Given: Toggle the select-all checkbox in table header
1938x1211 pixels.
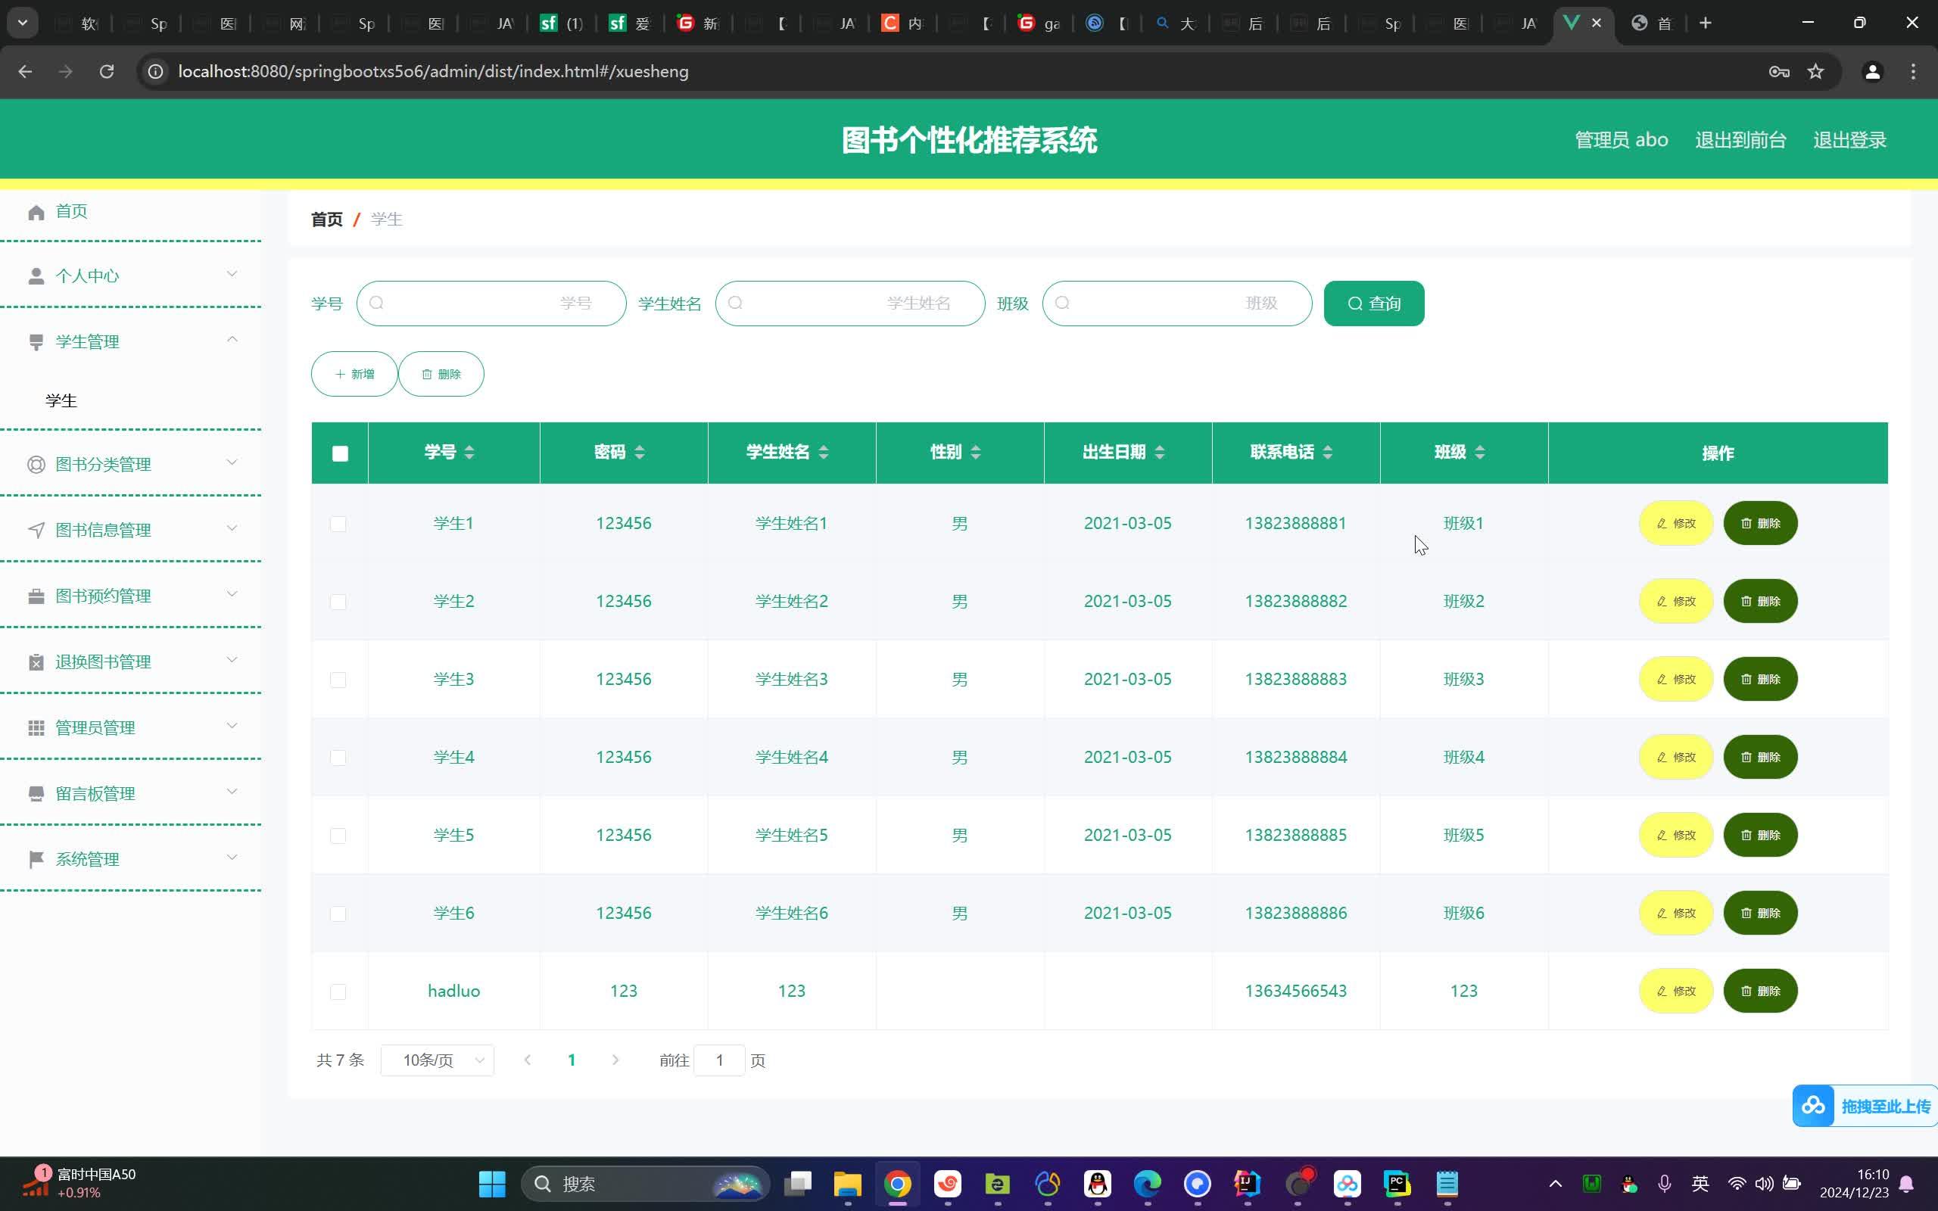Looking at the screenshot, I should coord(340,454).
